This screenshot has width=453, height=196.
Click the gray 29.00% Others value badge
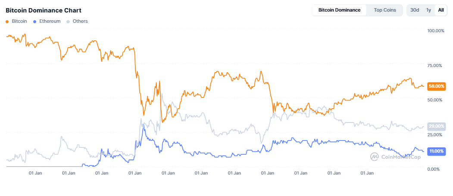[x=436, y=126]
